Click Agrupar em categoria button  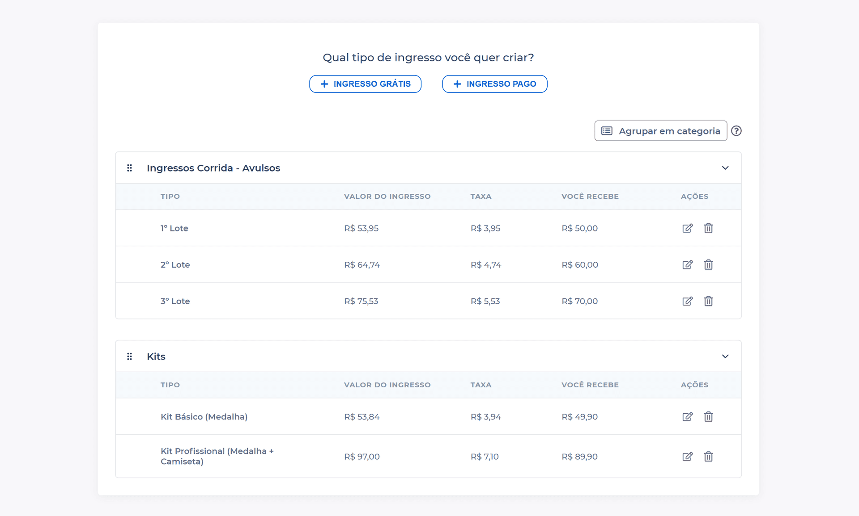660,131
